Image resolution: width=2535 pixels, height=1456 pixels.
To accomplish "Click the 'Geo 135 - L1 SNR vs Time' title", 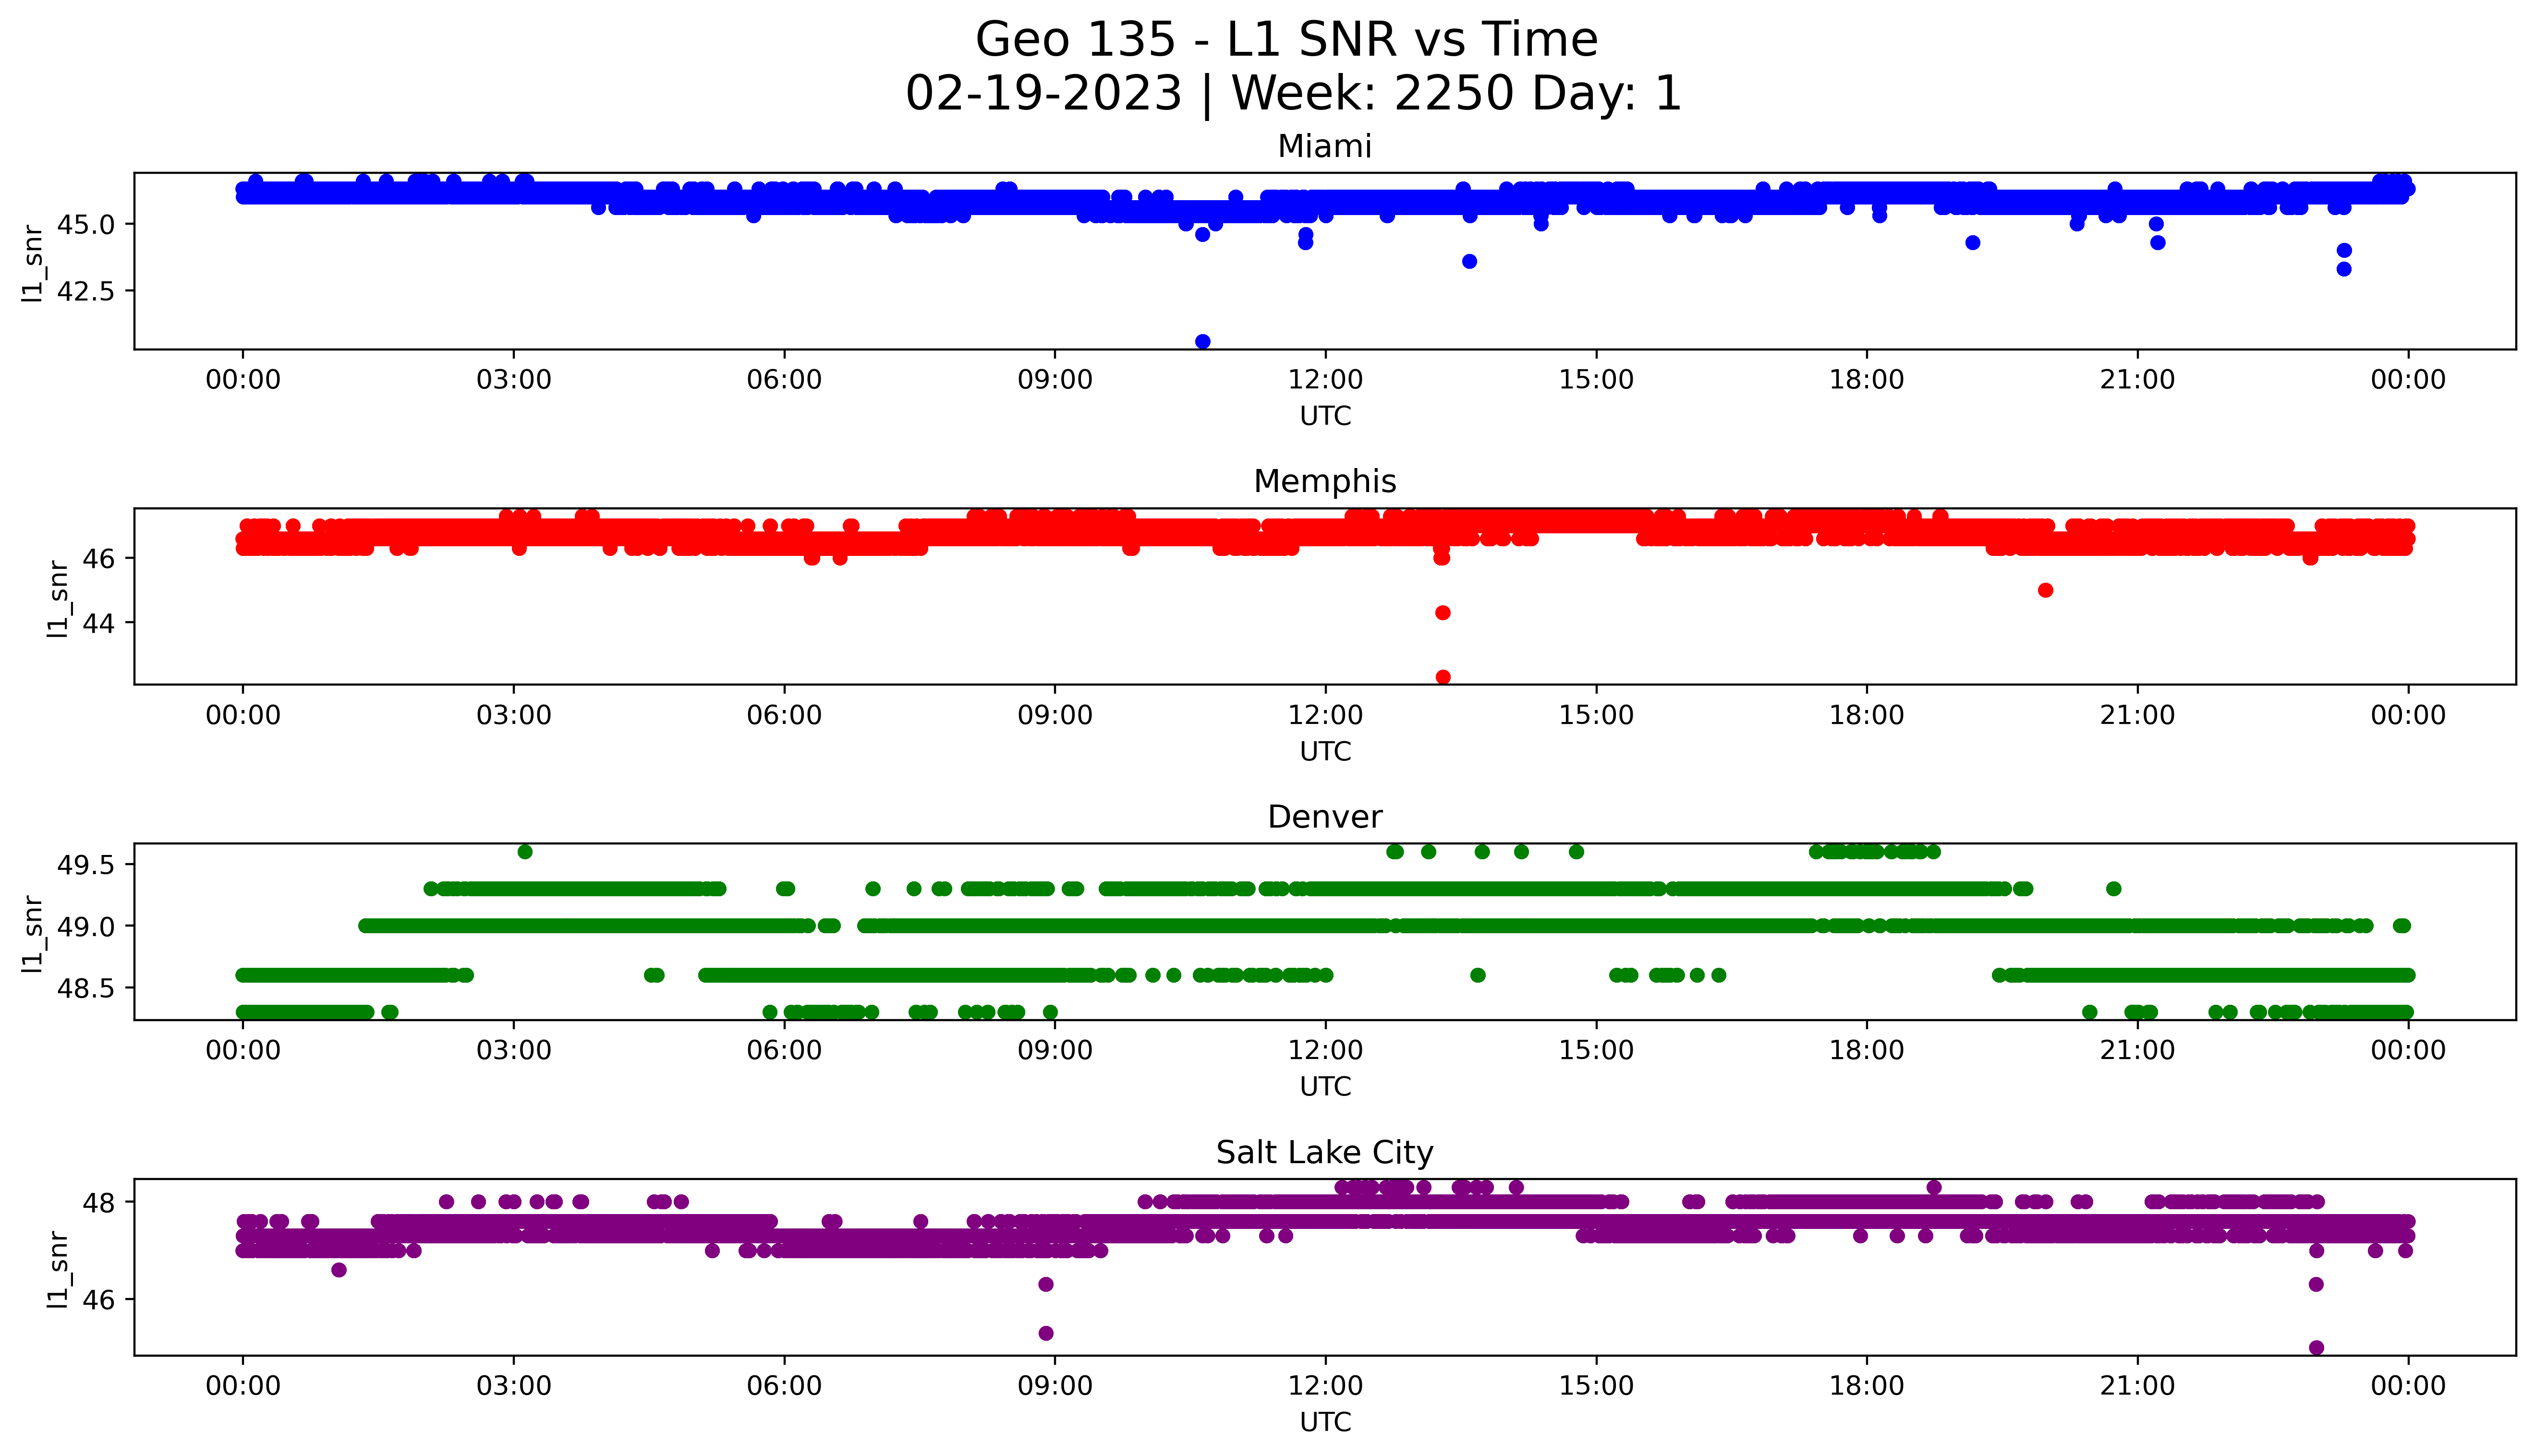I will 1286,40.
